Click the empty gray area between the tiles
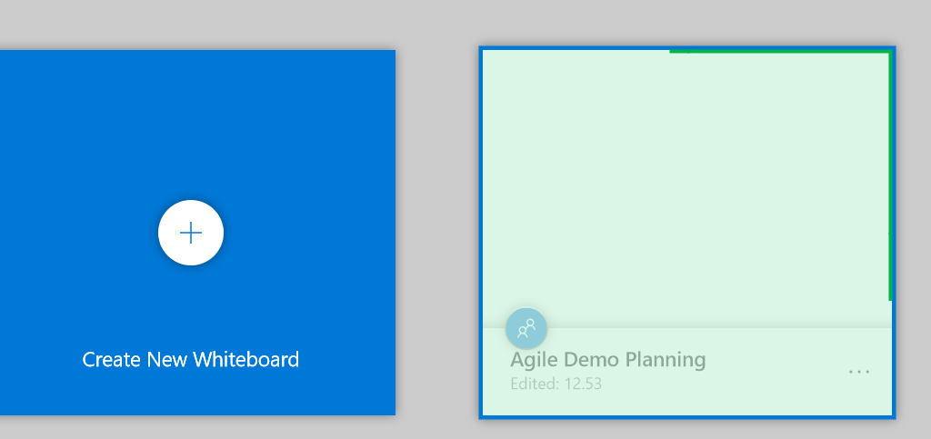The image size is (931, 439). tap(437, 227)
